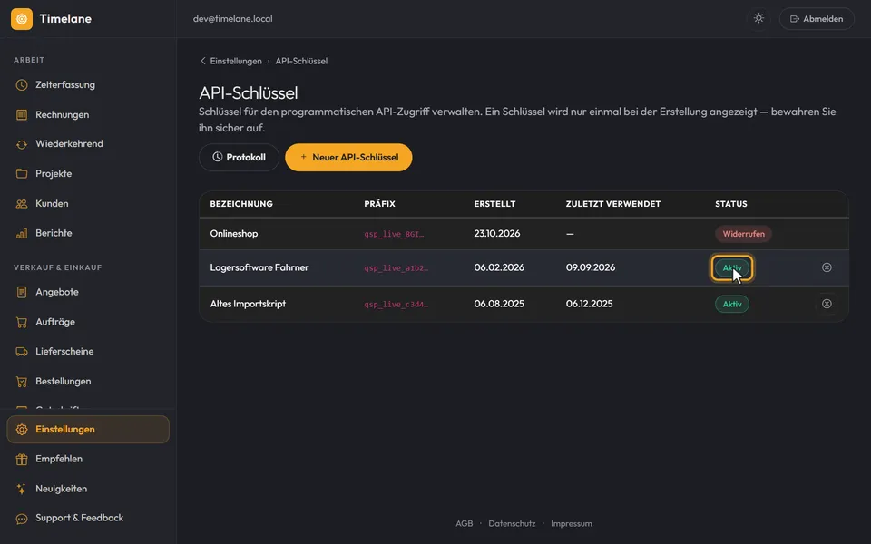Screen dimensions: 871x544
Task: Click the Einstellungen gear icon
Action: coord(22,430)
